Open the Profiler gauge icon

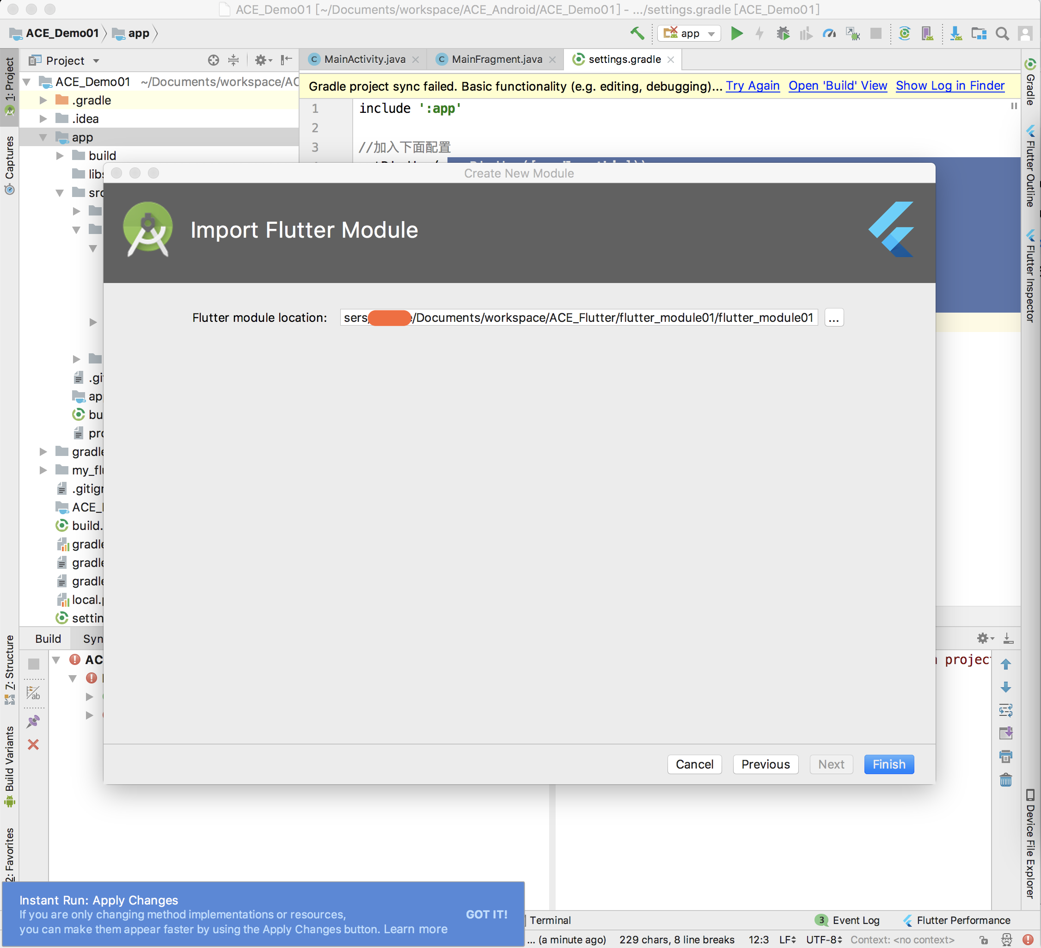[x=829, y=34]
